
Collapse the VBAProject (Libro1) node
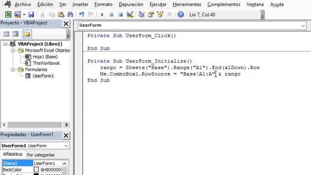[x=5, y=44]
